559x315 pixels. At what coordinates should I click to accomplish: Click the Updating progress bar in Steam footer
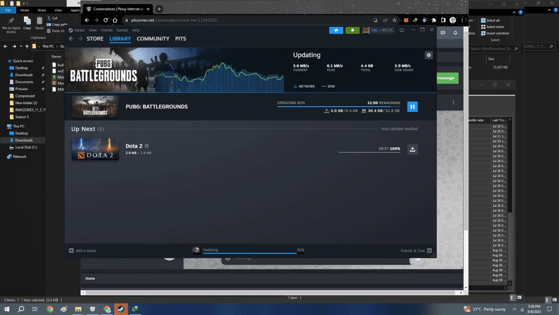[x=254, y=253]
